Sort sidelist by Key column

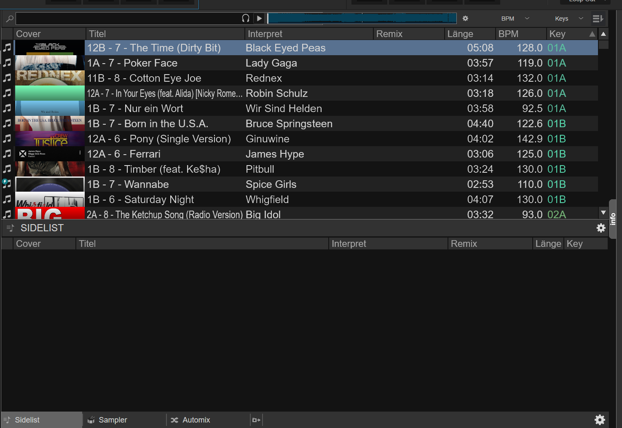(x=586, y=243)
